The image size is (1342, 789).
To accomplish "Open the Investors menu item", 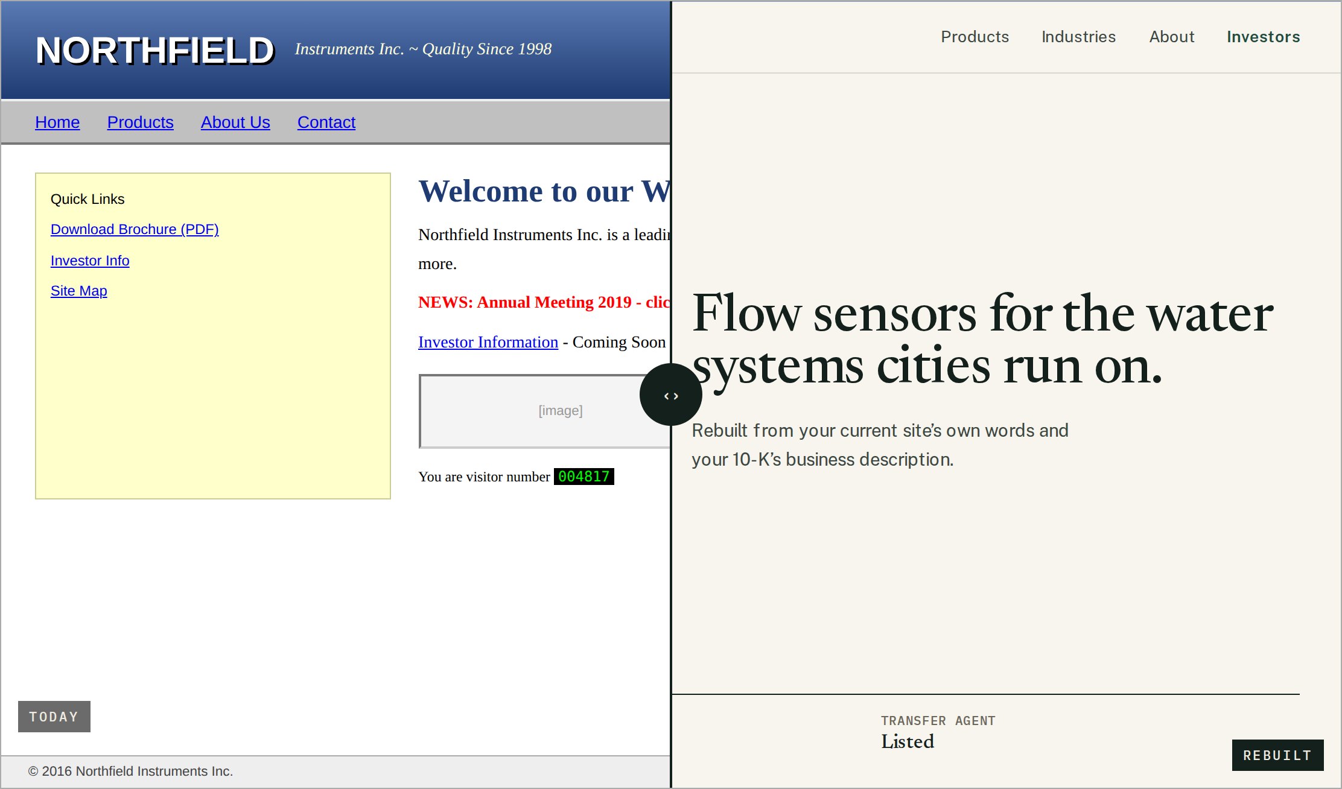I will (1263, 37).
